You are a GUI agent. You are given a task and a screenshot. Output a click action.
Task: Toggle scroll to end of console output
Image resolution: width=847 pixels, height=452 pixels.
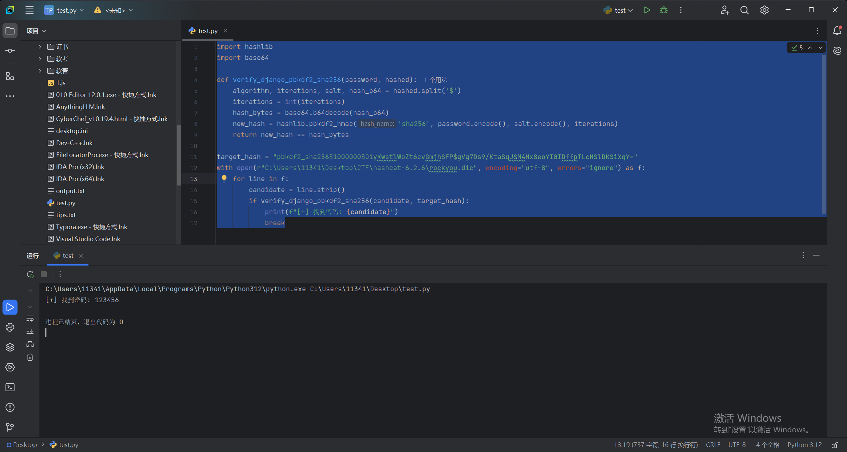coord(30,331)
